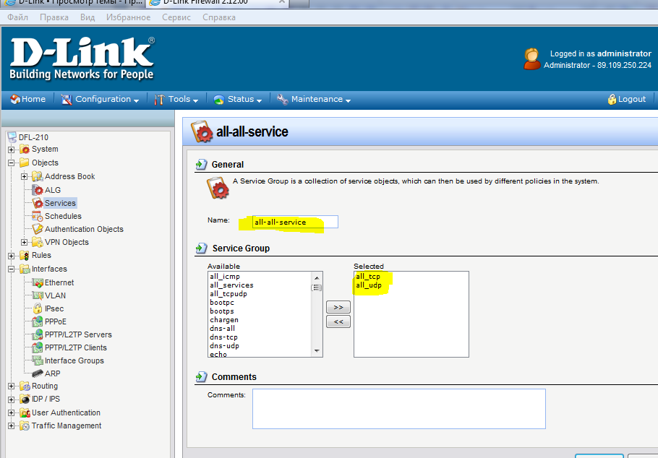Expand the Traffic Management node
The width and height of the screenshot is (658, 458).
[x=12, y=426]
